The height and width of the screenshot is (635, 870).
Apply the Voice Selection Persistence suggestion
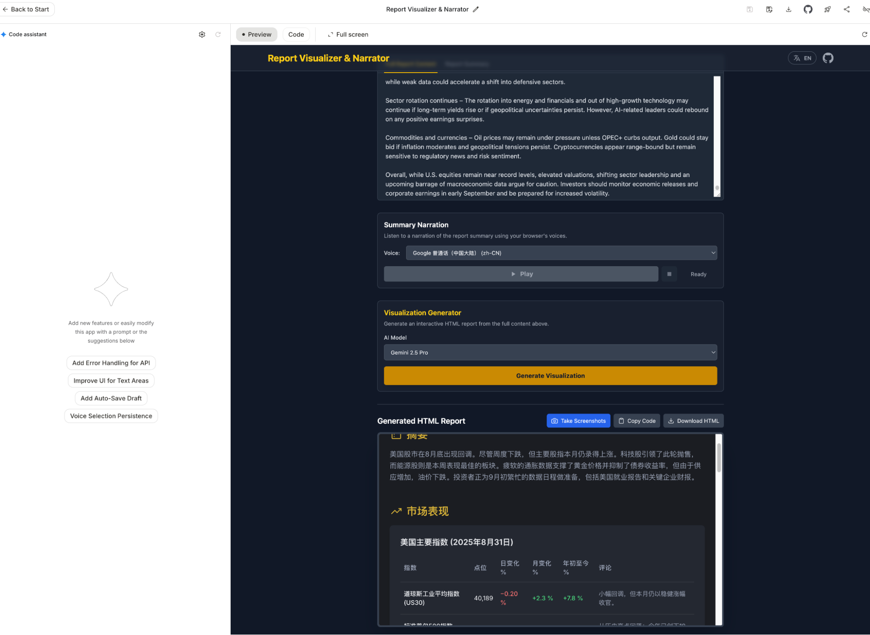pyautogui.click(x=111, y=416)
